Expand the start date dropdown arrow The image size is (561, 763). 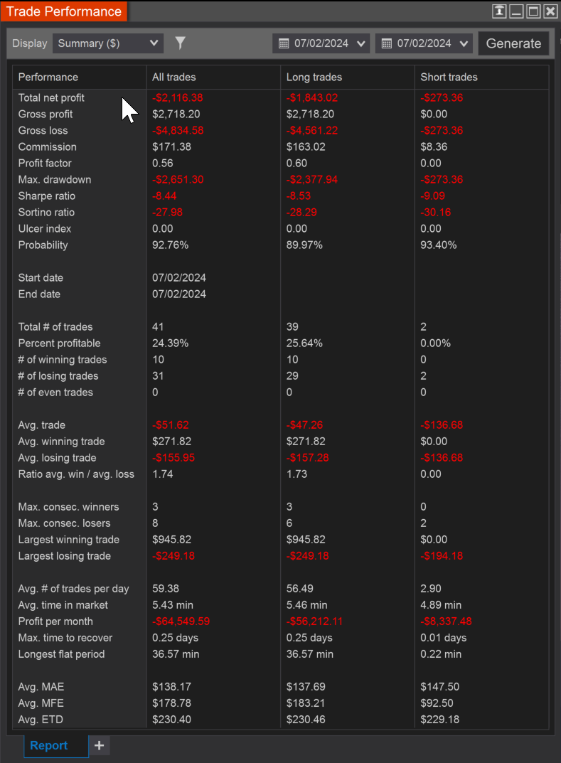360,44
